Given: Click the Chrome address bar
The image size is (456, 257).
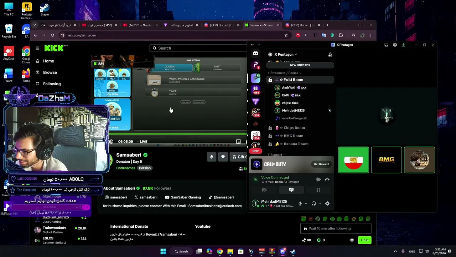Looking at the screenshot, I should [x=175, y=35].
